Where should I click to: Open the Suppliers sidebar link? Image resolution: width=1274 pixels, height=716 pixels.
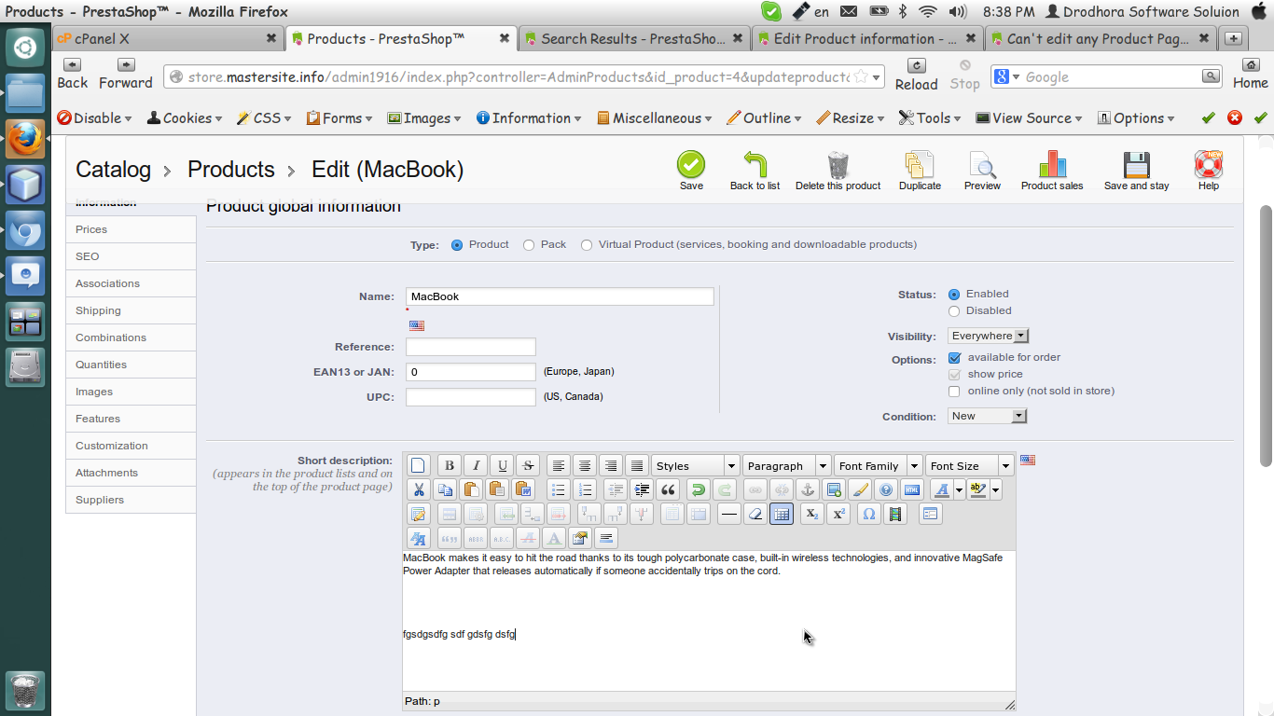click(x=131, y=500)
